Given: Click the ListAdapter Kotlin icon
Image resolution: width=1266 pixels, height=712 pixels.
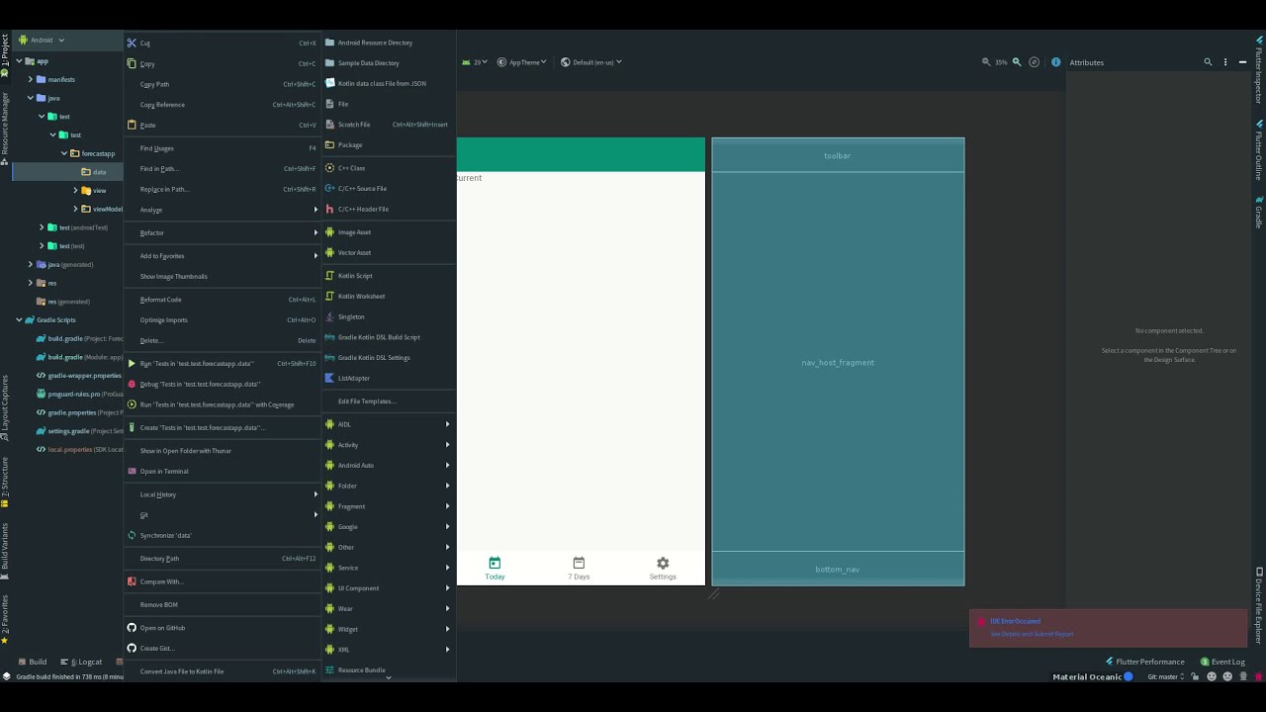Looking at the screenshot, I should point(330,378).
